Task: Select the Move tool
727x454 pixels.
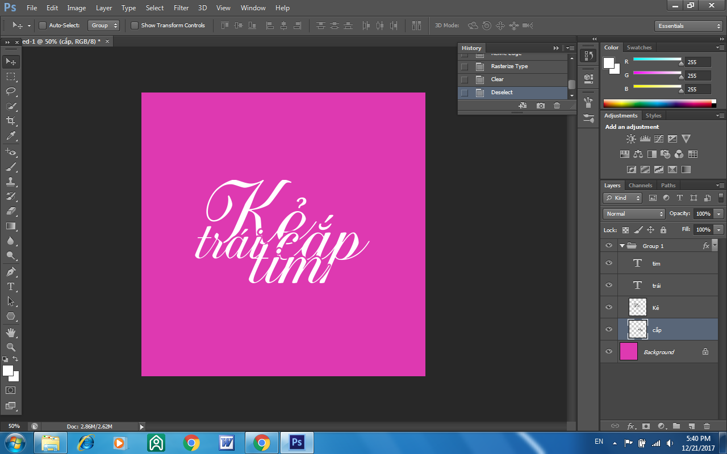Action: (x=11, y=61)
